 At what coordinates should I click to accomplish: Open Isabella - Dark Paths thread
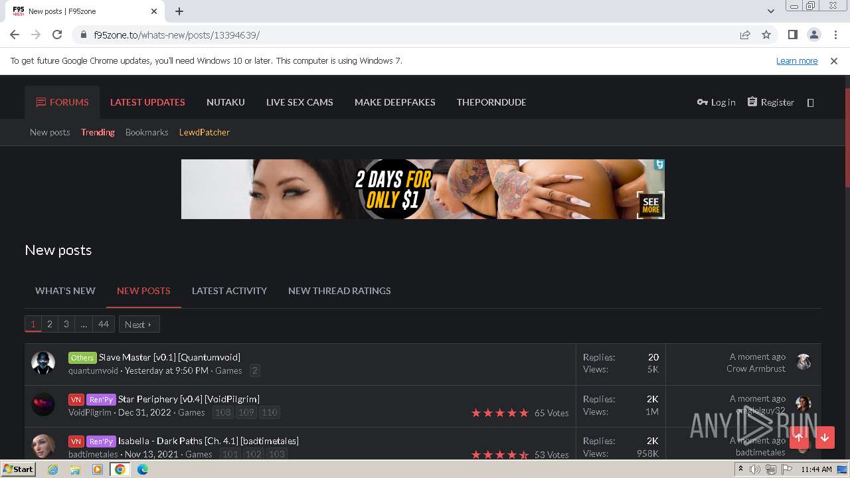pos(208,441)
